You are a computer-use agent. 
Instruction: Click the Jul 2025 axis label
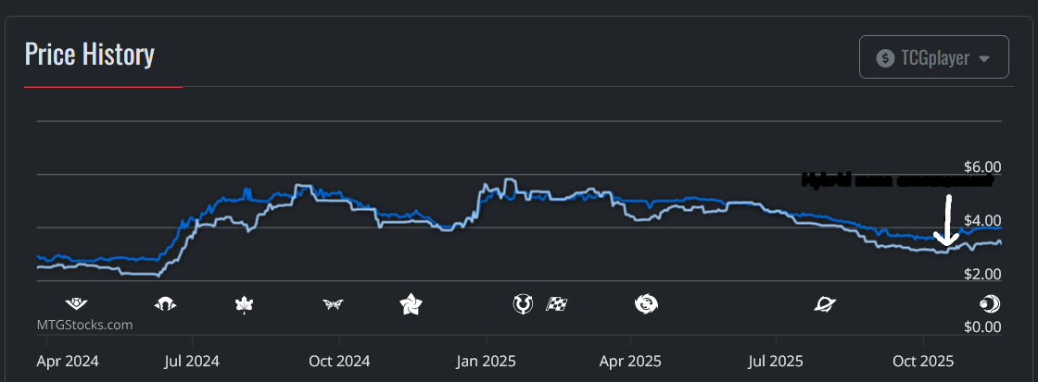(x=776, y=362)
